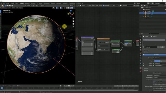Click the blue Z axis on the navigation gizmo

click(x=71, y=11)
